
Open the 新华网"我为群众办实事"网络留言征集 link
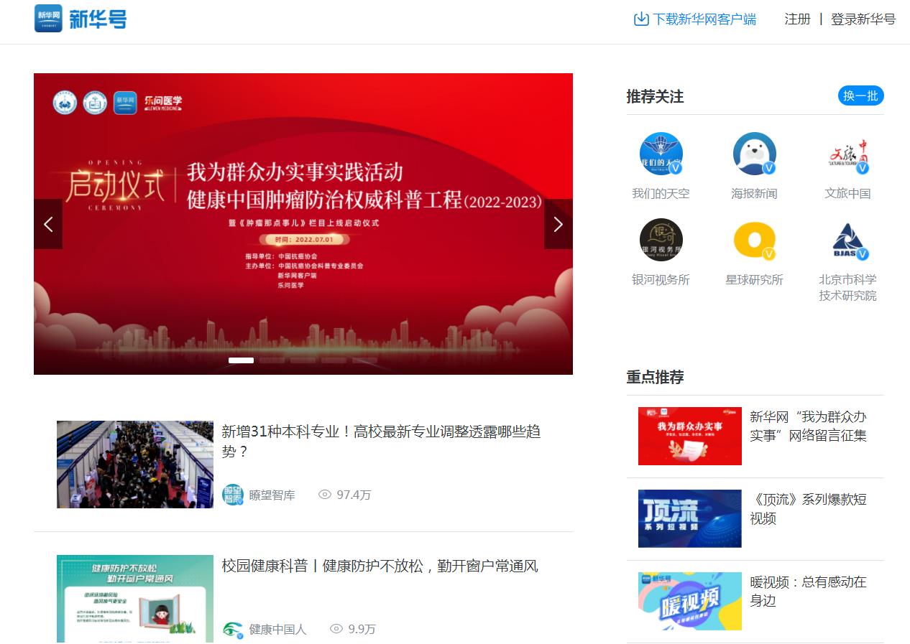pyautogui.click(x=809, y=426)
